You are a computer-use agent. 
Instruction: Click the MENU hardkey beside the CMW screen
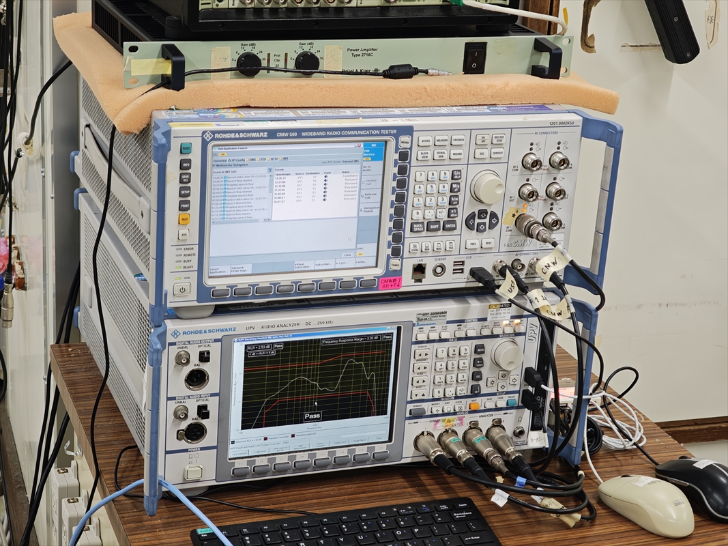405,142
